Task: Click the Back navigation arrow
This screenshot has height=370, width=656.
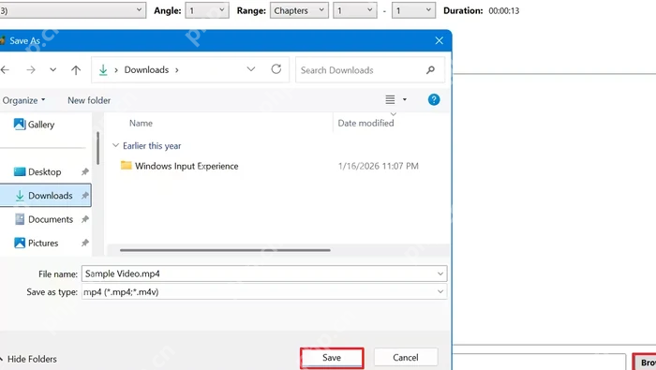Action: (x=5, y=70)
